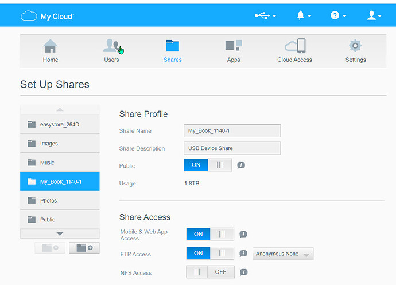Click the remove share folder button
The image size is (396, 285).
[x=50, y=248]
